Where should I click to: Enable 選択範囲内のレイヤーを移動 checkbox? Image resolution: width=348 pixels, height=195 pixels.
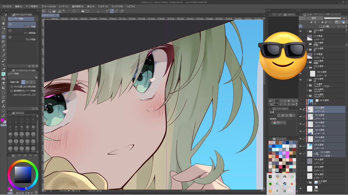click(x=11, y=91)
